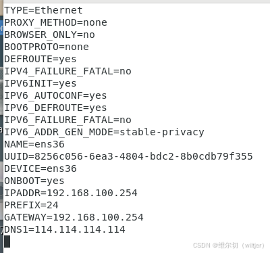Click the DEVICE=ens36 line

40,168
